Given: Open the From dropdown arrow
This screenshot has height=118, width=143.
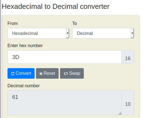Looking at the screenshot, I should click(67, 33).
